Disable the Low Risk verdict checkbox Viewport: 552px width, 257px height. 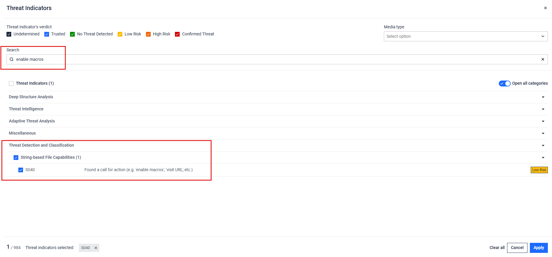(x=120, y=34)
